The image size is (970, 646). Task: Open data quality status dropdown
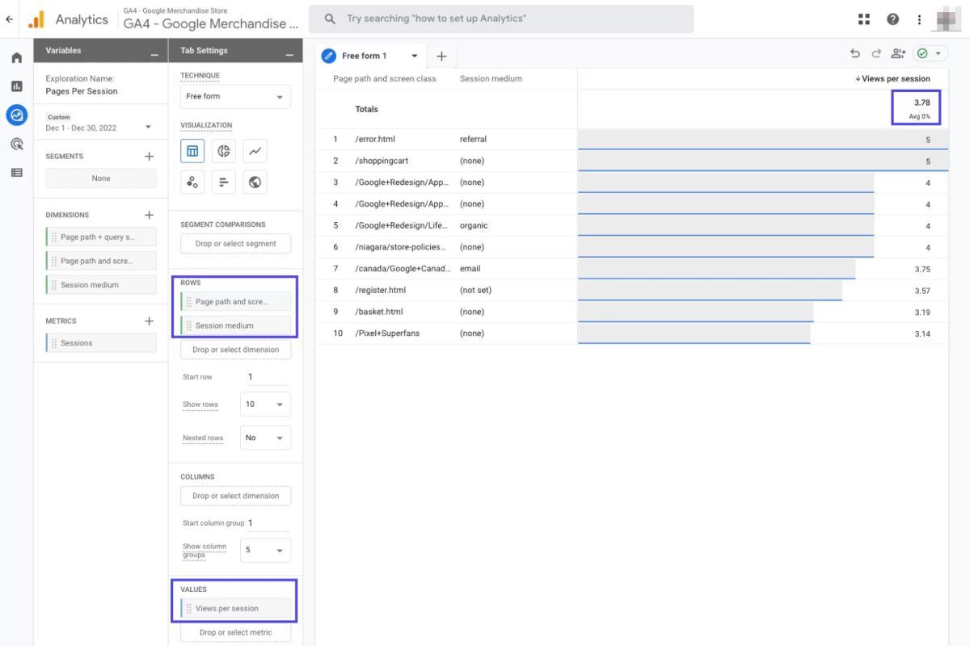pos(930,53)
